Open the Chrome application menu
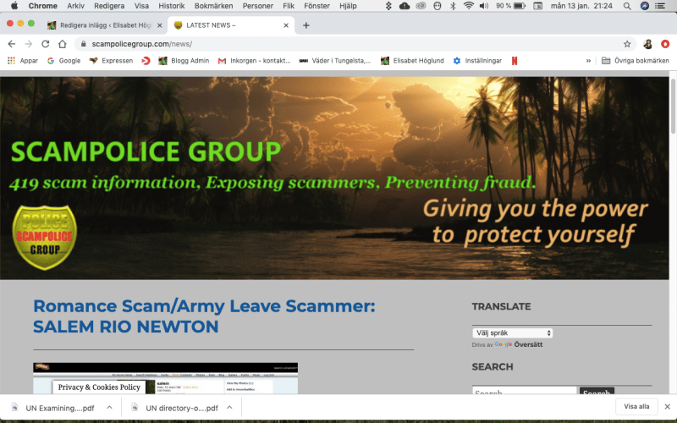 point(43,6)
